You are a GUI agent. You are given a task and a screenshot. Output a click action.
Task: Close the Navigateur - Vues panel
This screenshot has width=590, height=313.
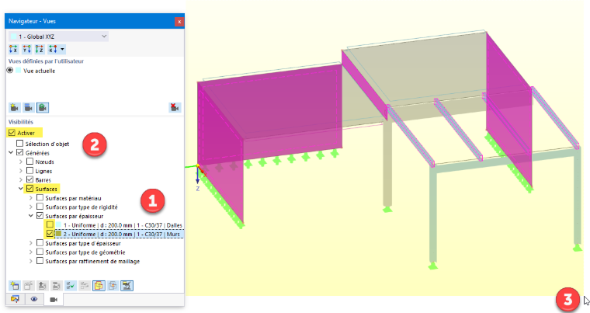coord(179,22)
